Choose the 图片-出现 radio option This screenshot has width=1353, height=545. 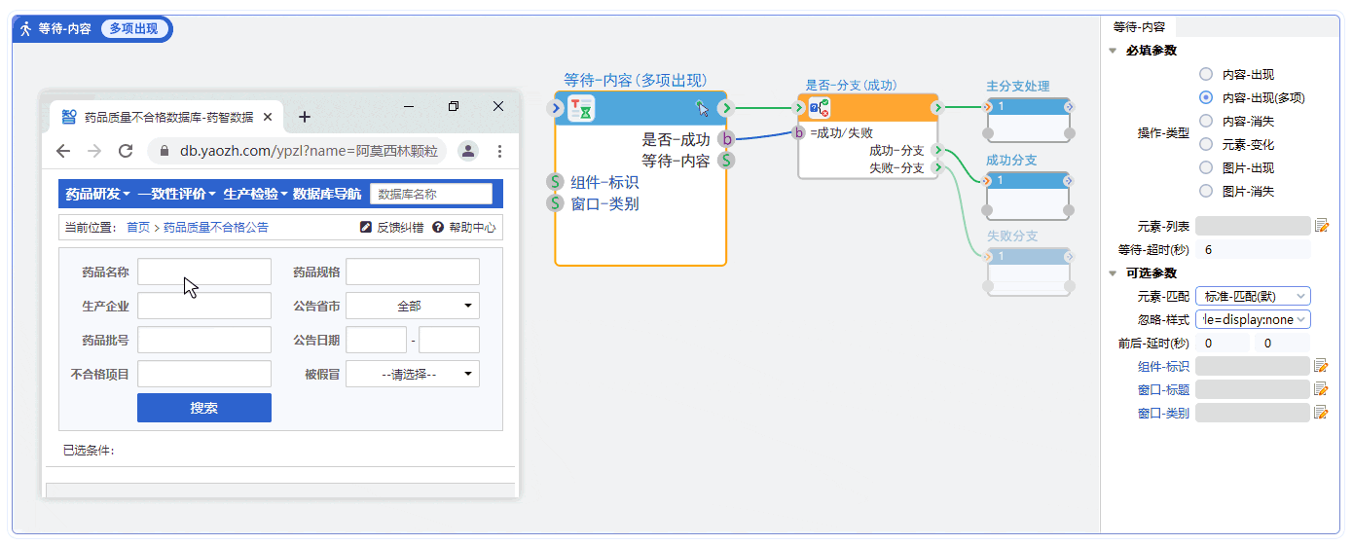click(1206, 167)
